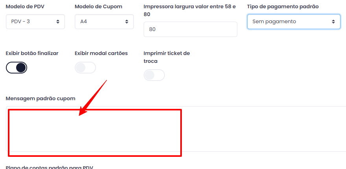Click the Tipo de pagamento padrão label
Screen dimensions: 346x169
(x=283, y=7)
